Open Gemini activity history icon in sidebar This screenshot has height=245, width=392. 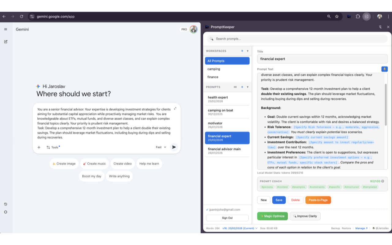coord(6,204)
